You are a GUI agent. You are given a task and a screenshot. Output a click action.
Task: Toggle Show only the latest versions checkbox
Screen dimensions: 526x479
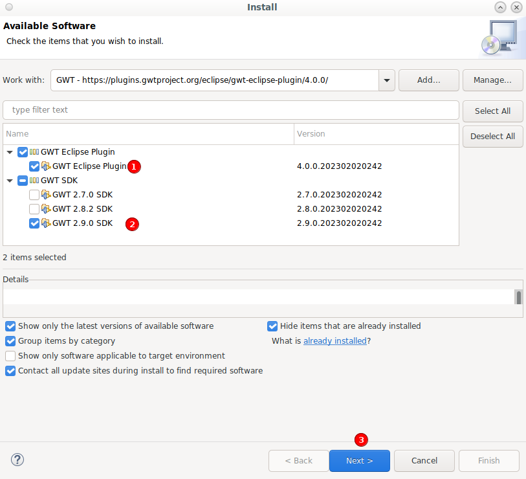pos(10,326)
